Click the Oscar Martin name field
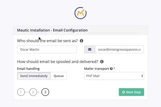Viewport: 161px width, 107px height. [x=47, y=49]
